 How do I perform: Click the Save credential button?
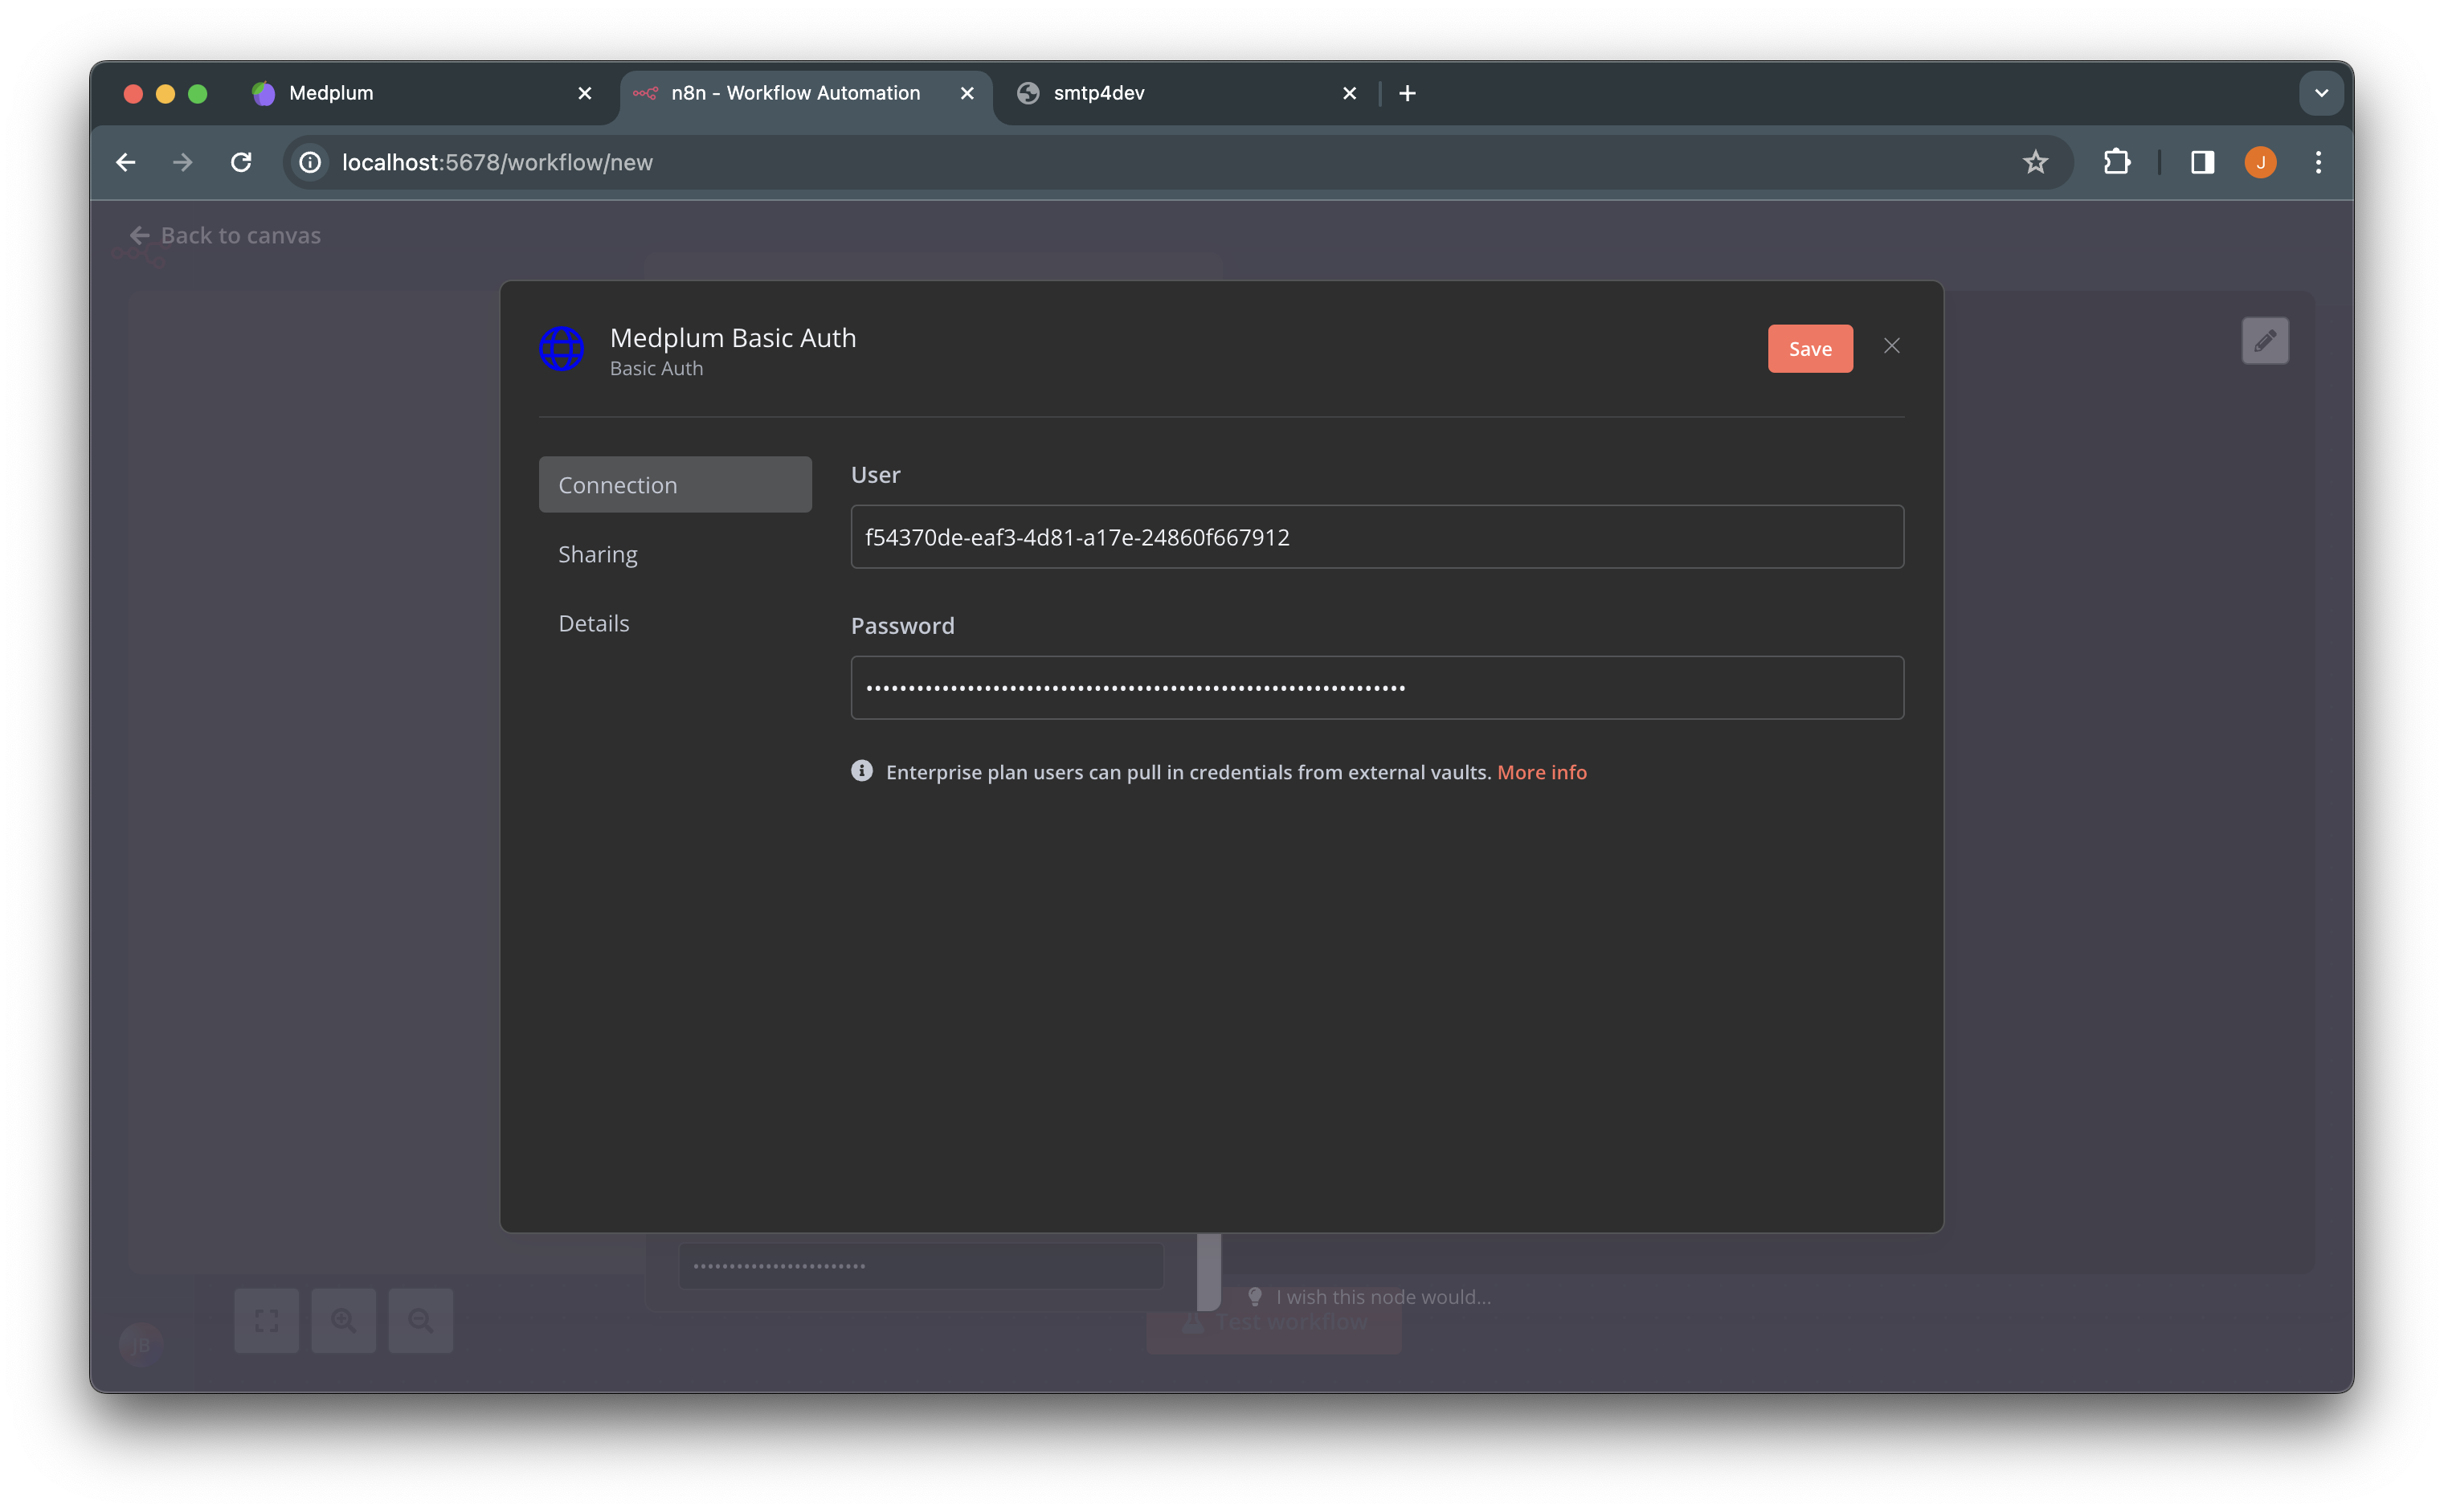click(1810, 348)
